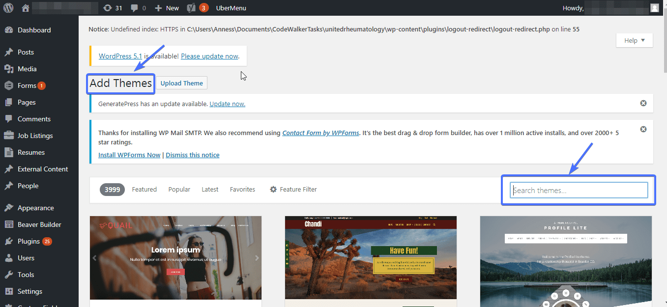Viewport: 667px width, 307px height.
Task: Click the Beaver Builder sidebar icon
Action: point(9,224)
